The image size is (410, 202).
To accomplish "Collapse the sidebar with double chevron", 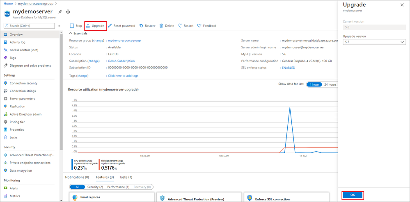I will [x=59, y=26].
